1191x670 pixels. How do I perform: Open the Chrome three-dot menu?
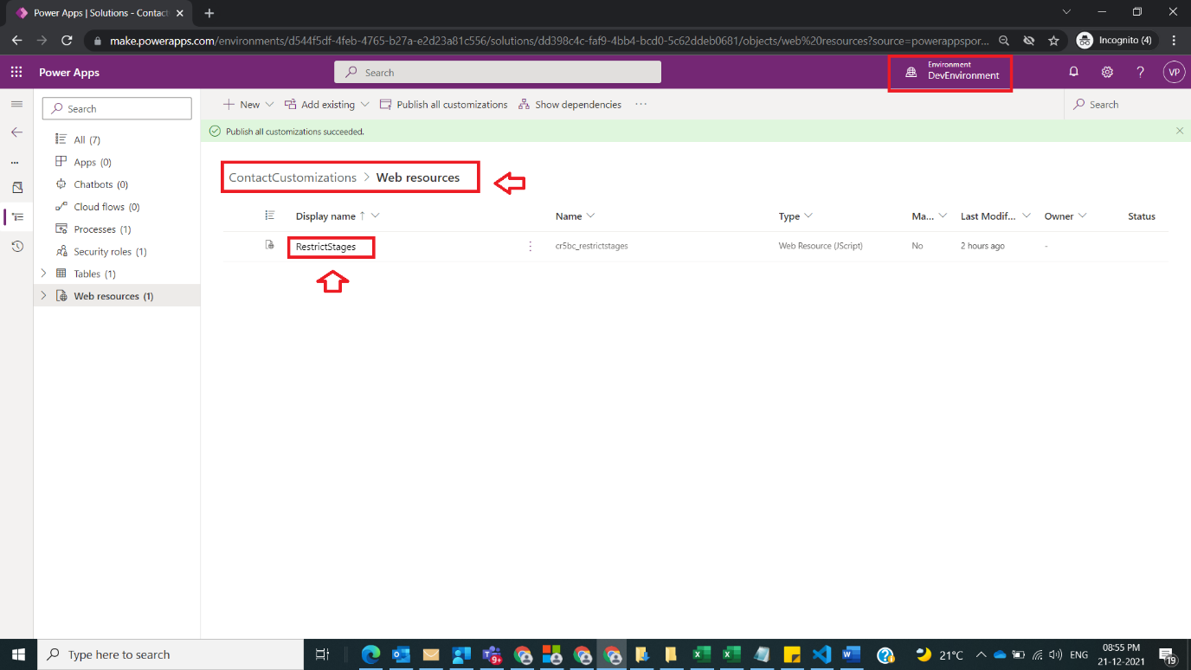[x=1174, y=41]
